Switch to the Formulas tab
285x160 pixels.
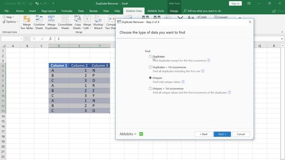(67, 11)
